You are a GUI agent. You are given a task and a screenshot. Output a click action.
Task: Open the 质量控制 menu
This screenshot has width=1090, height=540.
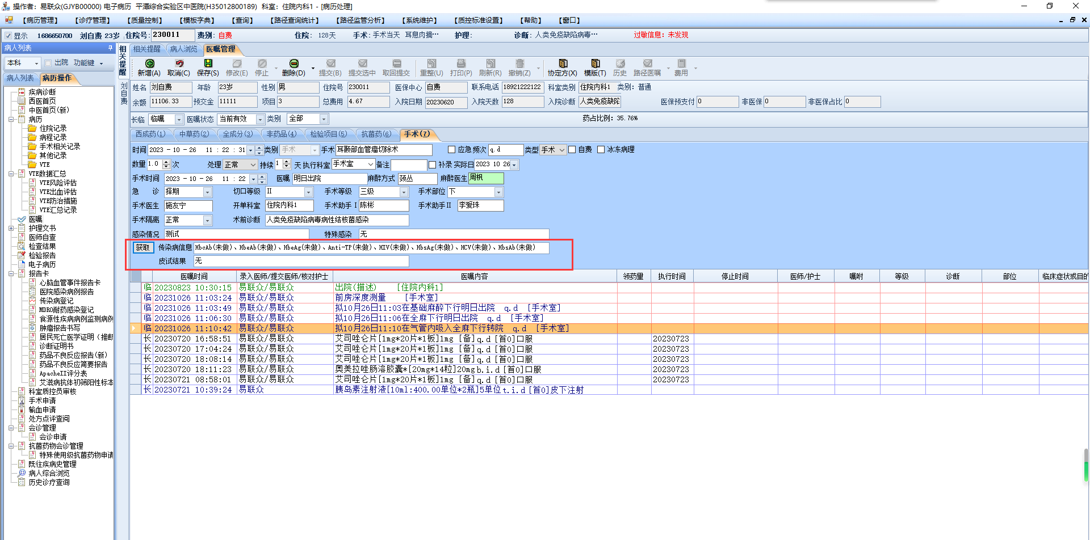(x=145, y=20)
